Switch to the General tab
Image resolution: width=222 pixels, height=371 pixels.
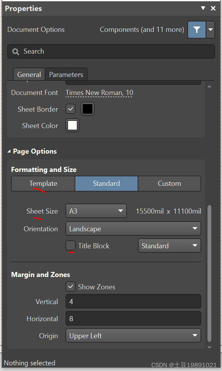(29, 75)
